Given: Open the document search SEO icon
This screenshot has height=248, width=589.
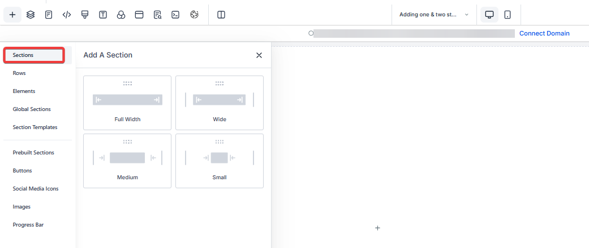Looking at the screenshot, I should point(157,15).
